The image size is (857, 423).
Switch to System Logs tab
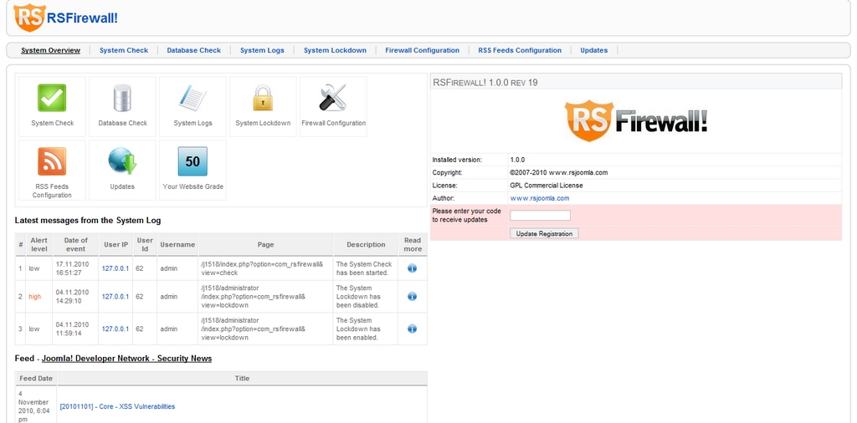262,50
